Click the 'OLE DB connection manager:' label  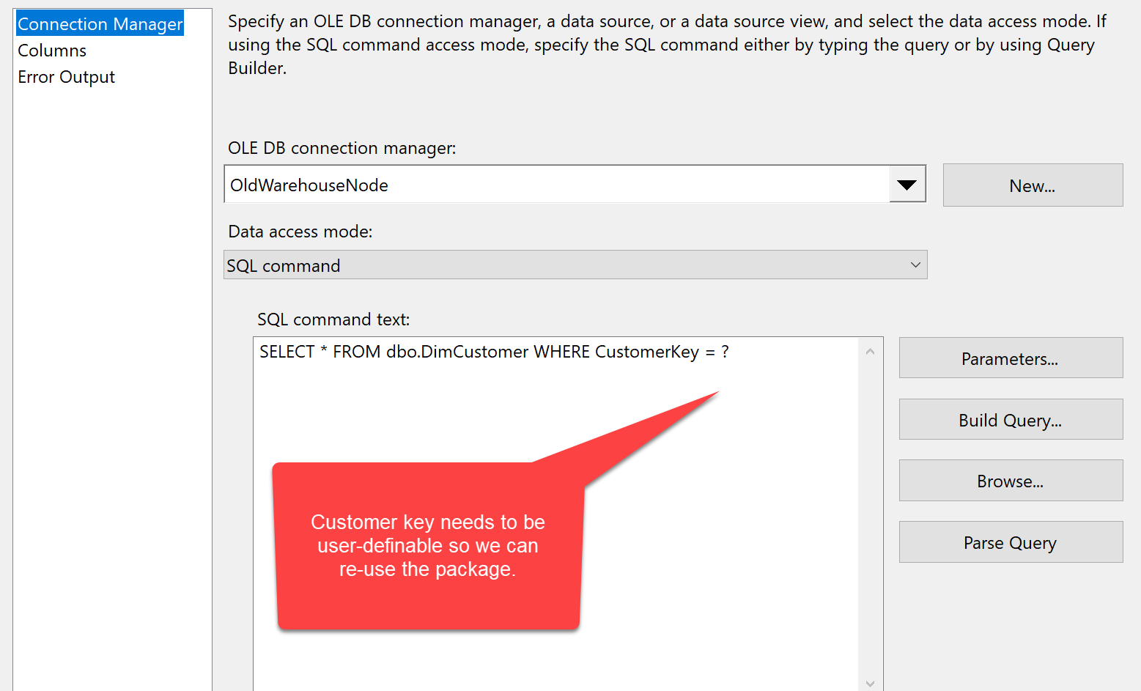point(342,148)
